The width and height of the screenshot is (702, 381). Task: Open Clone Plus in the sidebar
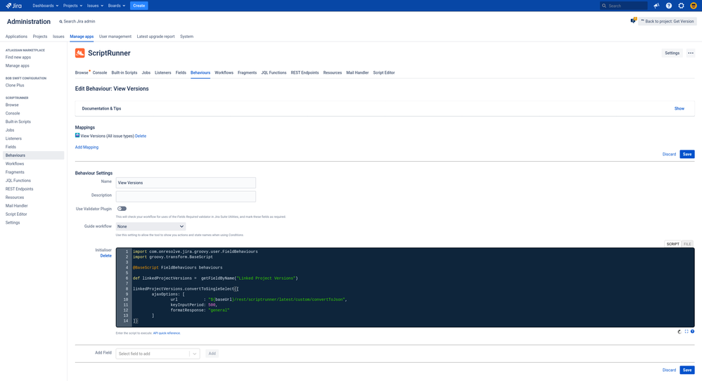coord(15,86)
